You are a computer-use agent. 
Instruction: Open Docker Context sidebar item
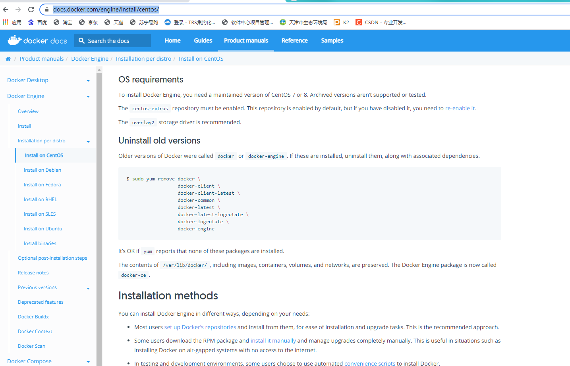click(35, 332)
